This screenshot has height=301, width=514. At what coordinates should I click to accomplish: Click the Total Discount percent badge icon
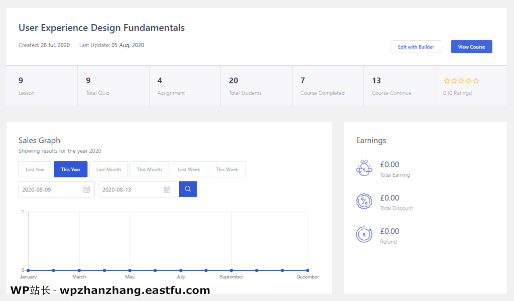pyautogui.click(x=364, y=202)
